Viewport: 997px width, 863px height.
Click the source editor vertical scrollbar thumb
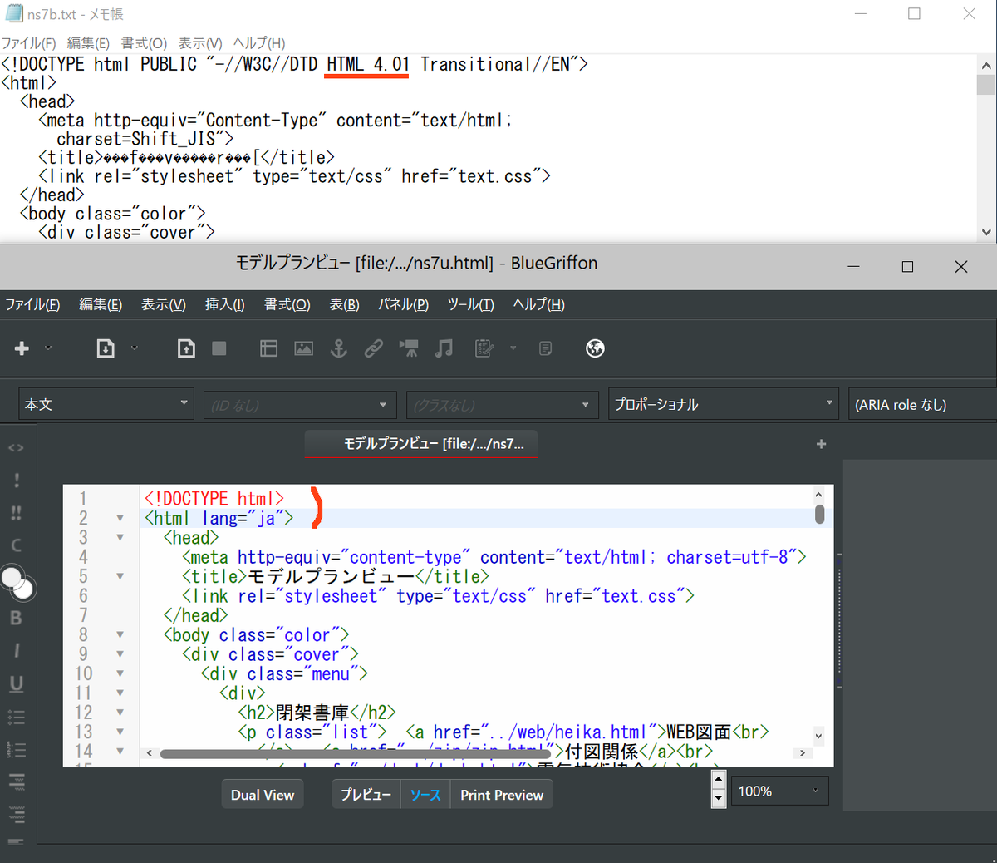pyautogui.click(x=819, y=515)
